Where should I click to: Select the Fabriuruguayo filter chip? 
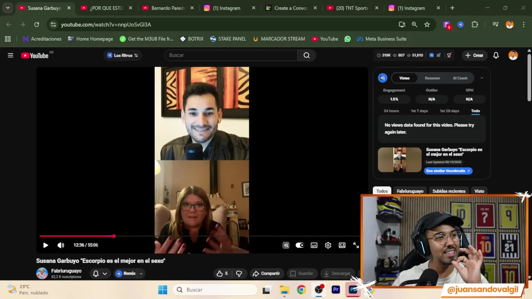(410, 191)
